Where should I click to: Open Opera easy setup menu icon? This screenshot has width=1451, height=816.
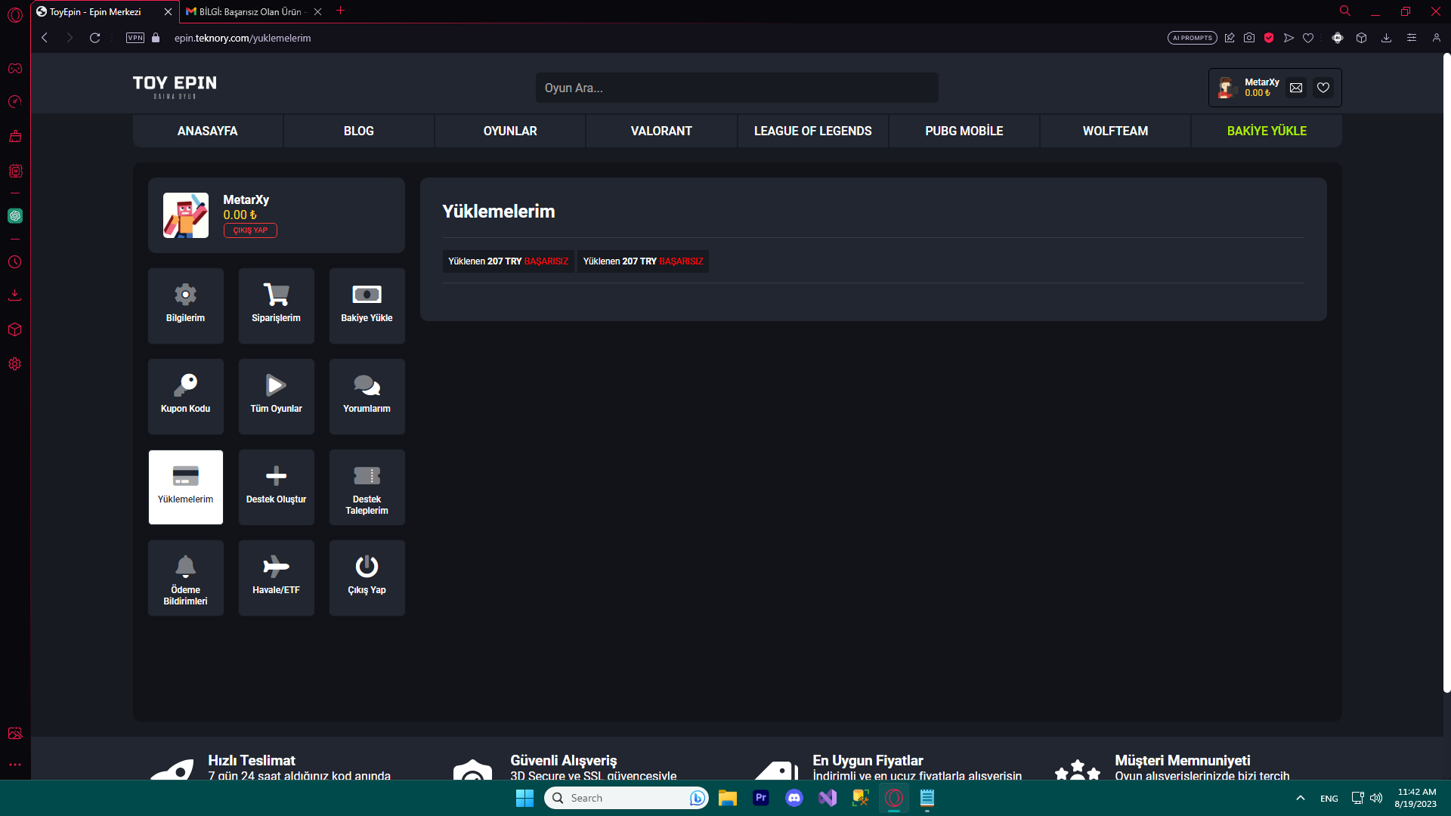1411,38
